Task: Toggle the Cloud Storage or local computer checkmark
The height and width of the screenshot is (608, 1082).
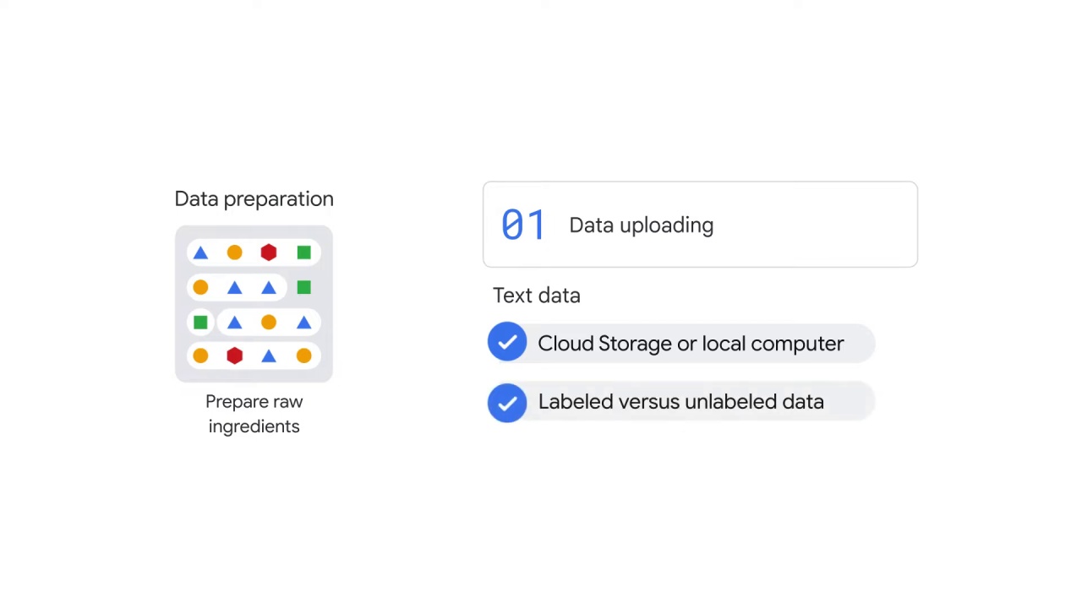Action: (507, 342)
